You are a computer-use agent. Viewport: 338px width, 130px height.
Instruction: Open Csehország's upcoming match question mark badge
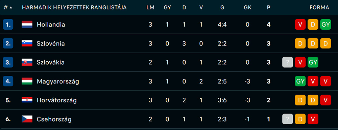(x=288, y=119)
